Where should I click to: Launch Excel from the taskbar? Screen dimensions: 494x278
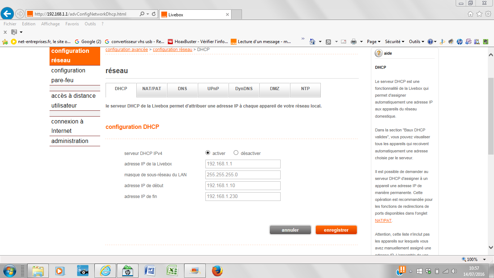tap(172, 270)
